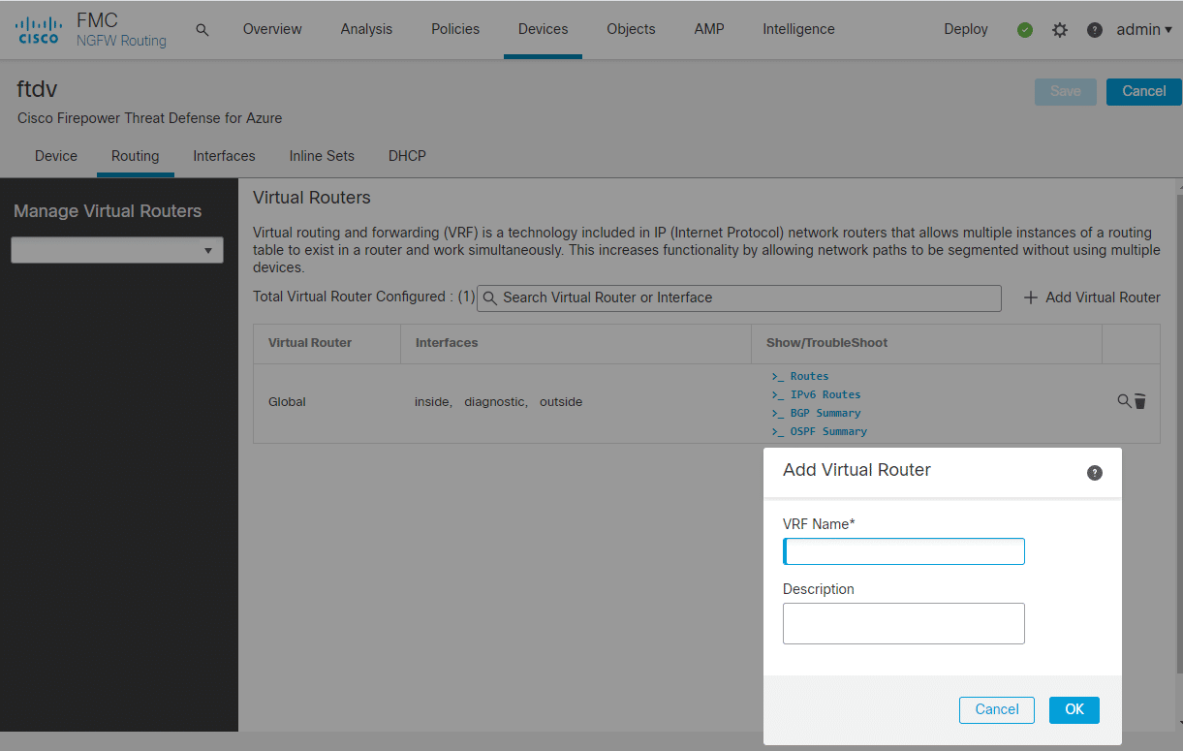The image size is (1183, 751).
Task: Click the Add Virtual Router dialog help icon
Action: [1095, 473]
